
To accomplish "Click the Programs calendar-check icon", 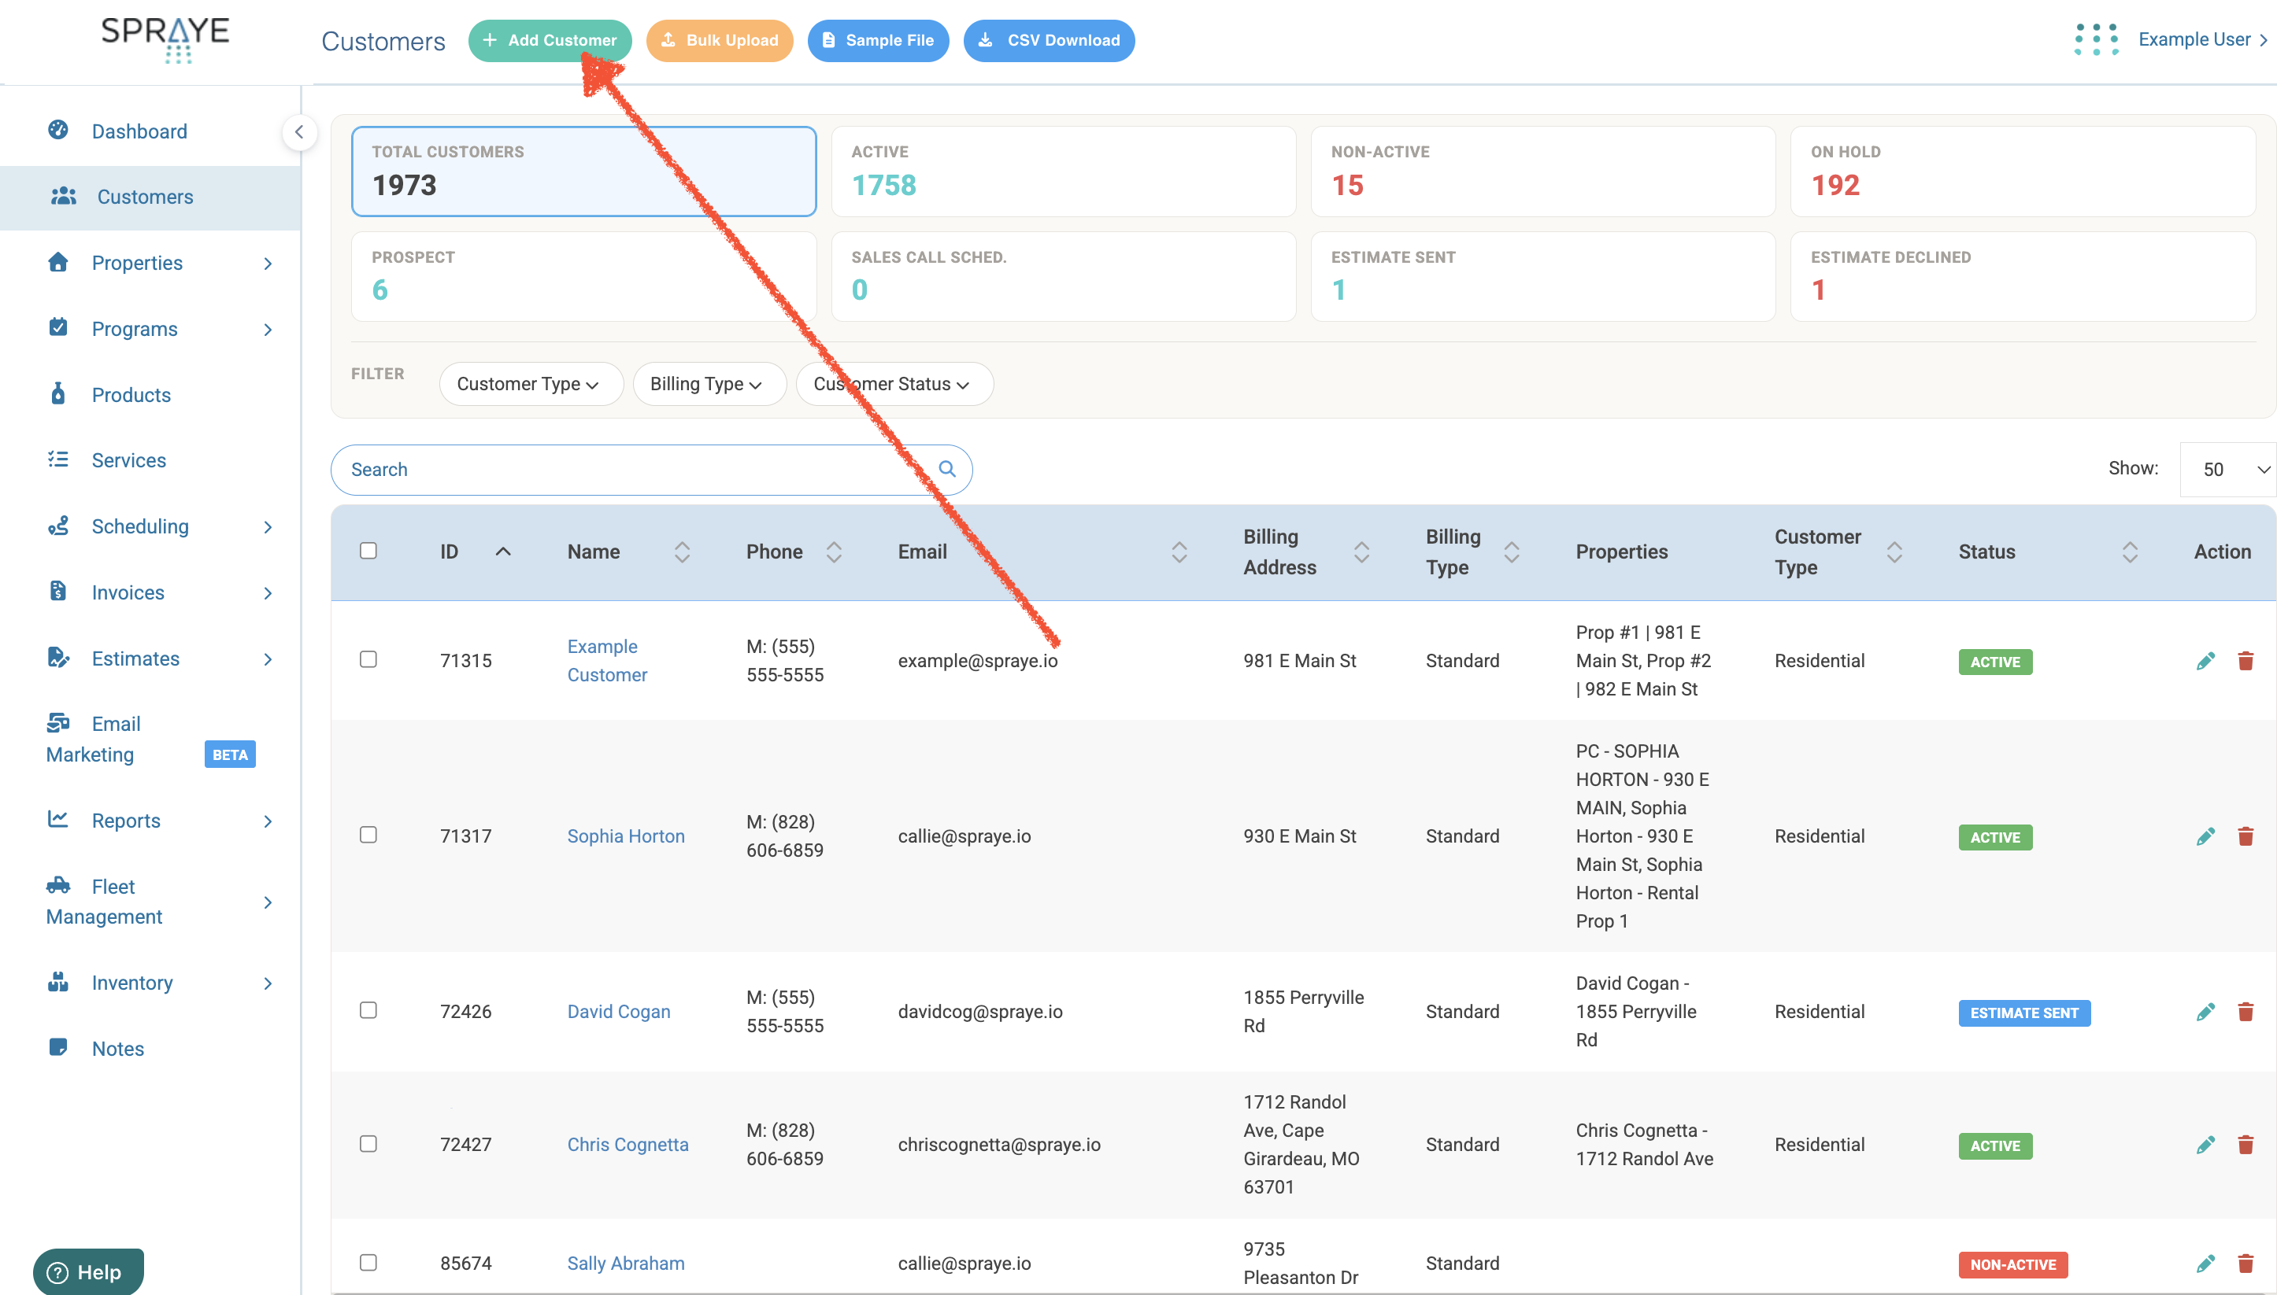I will [57, 327].
